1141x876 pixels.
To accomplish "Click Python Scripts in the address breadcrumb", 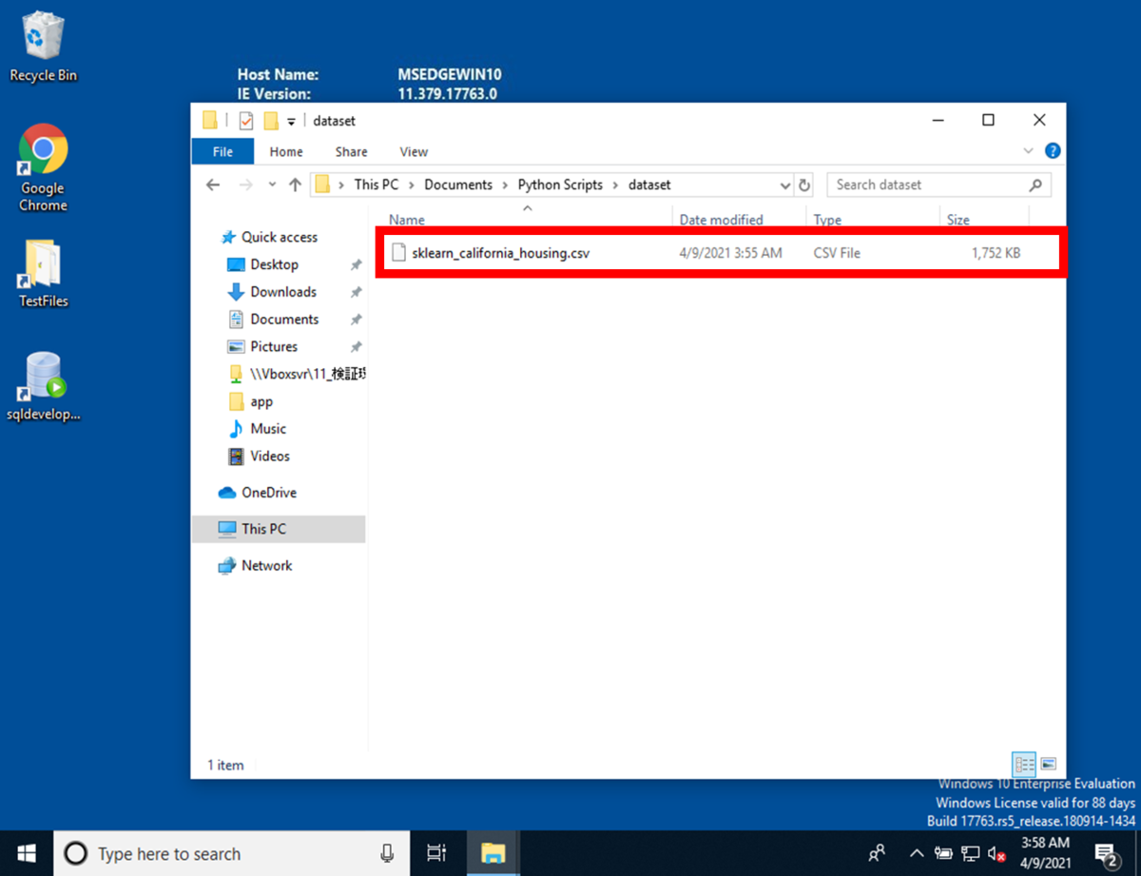I will [560, 185].
